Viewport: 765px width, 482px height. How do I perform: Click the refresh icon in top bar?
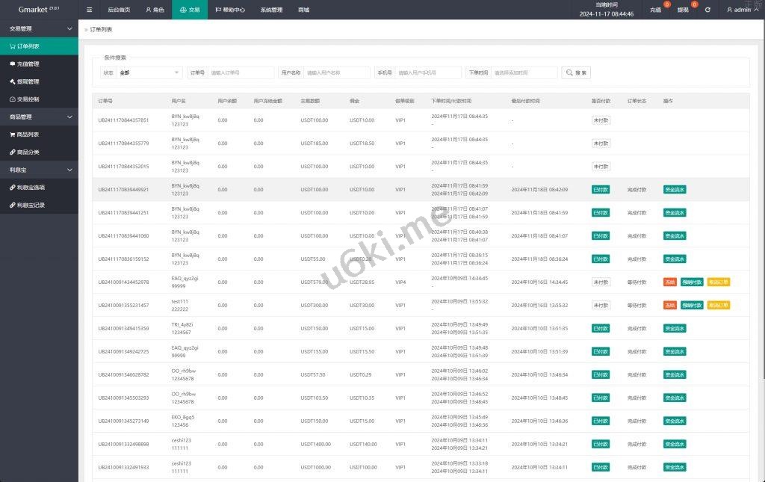tap(707, 10)
